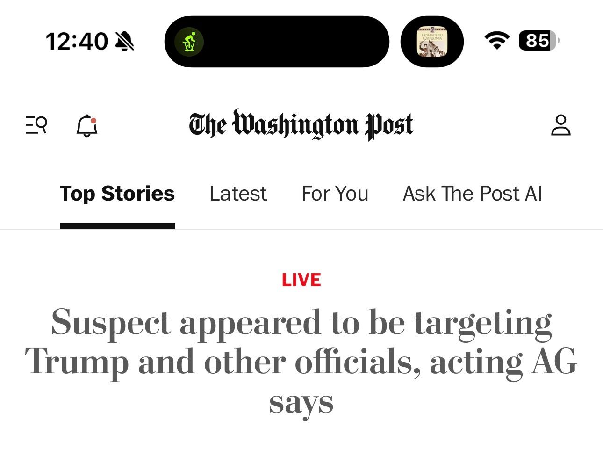Image resolution: width=603 pixels, height=456 pixels.
Task: Tap the red notification badge dot
Action: (93, 121)
